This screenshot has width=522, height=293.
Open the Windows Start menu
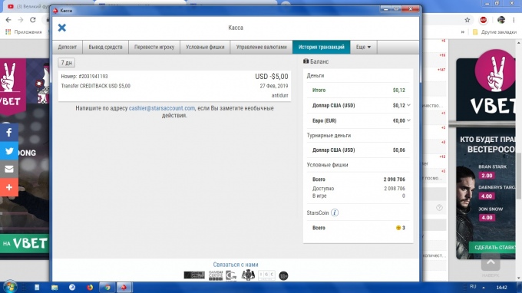pyautogui.click(x=10, y=287)
